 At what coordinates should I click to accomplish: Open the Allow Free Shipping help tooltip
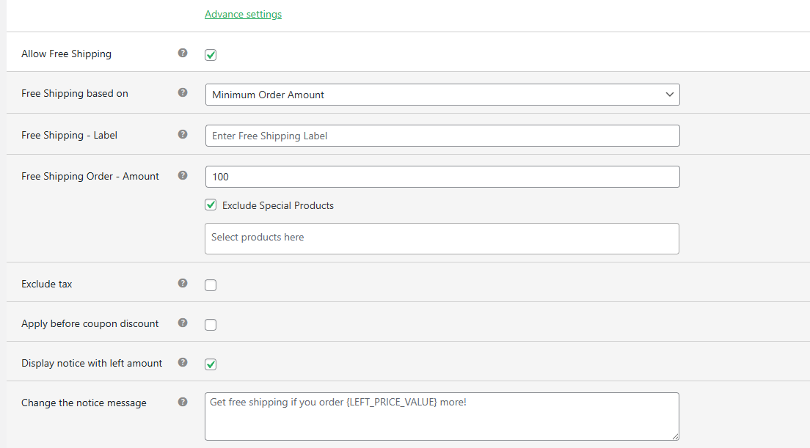click(182, 53)
